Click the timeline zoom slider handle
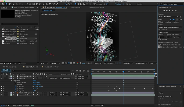Image resolution: width=184 pixels, height=107 pixels. (95, 106)
